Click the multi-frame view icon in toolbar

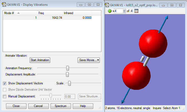point(136,11)
